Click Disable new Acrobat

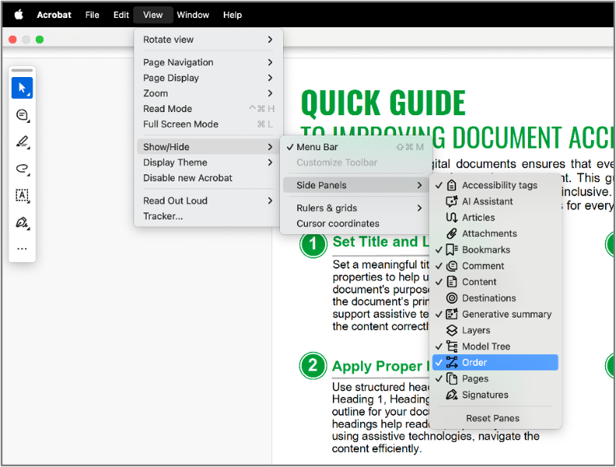point(208,178)
